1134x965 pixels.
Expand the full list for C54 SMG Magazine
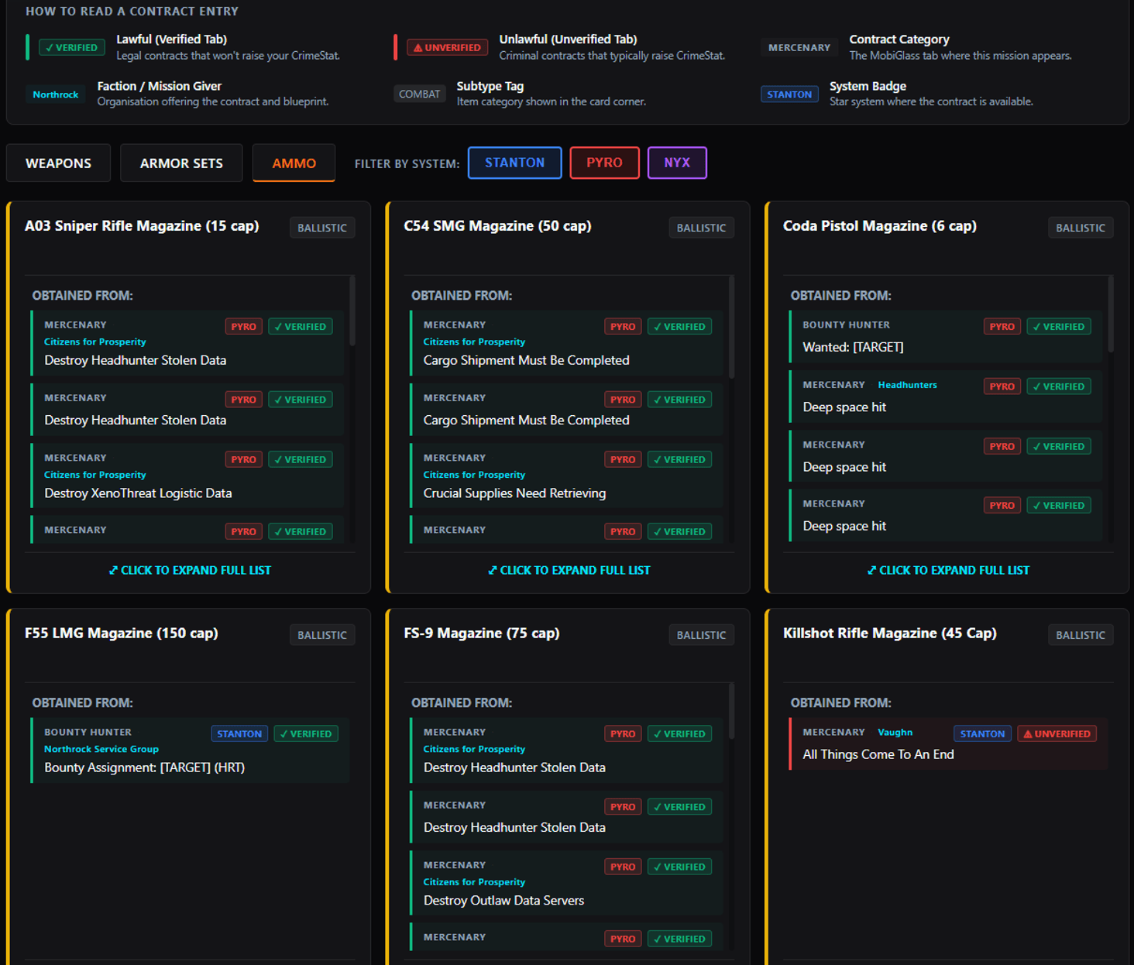[569, 570]
